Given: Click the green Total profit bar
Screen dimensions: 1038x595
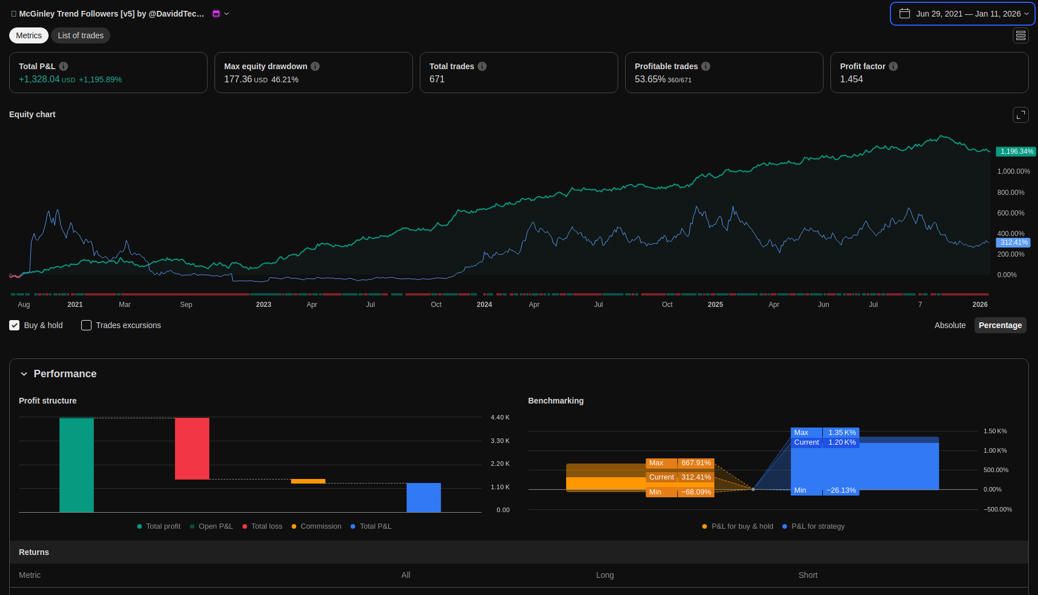Looking at the screenshot, I should [x=77, y=465].
